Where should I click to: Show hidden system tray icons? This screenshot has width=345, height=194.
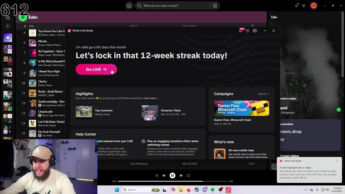(x=305, y=190)
